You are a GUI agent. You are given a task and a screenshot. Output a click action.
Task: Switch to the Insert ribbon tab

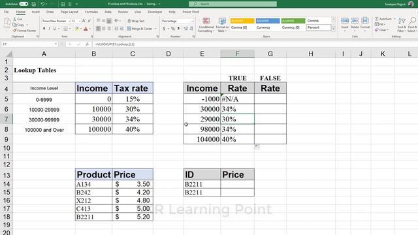point(36,12)
